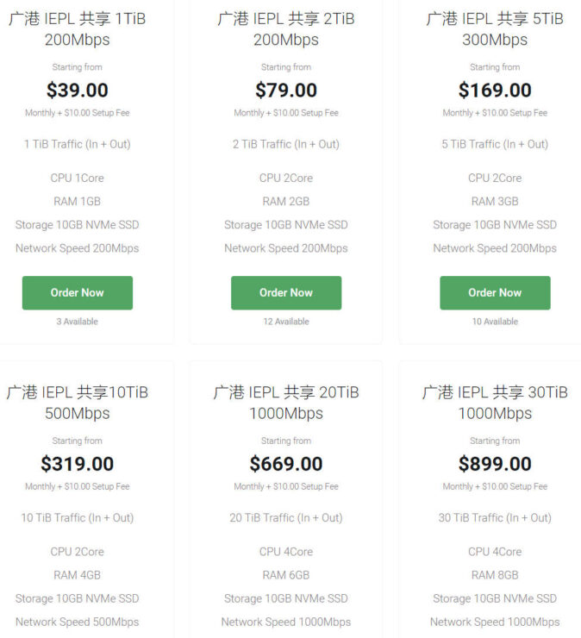Click the $899.00 price text

[495, 464]
